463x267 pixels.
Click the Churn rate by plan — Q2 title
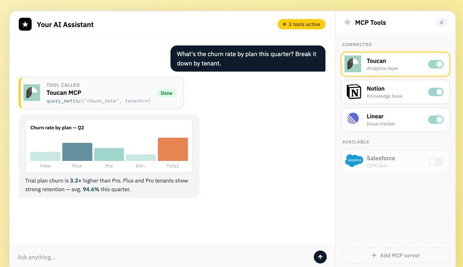point(57,128)
